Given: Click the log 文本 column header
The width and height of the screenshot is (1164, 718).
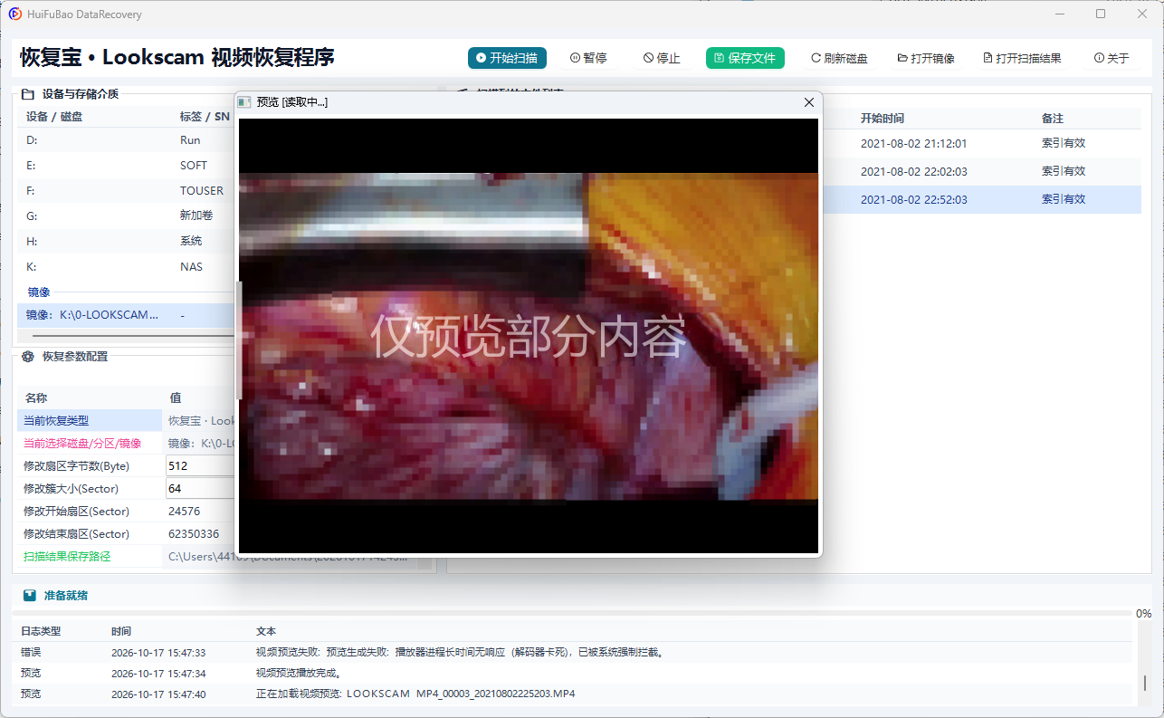Looking at the screenshot, I should point(266,631).
